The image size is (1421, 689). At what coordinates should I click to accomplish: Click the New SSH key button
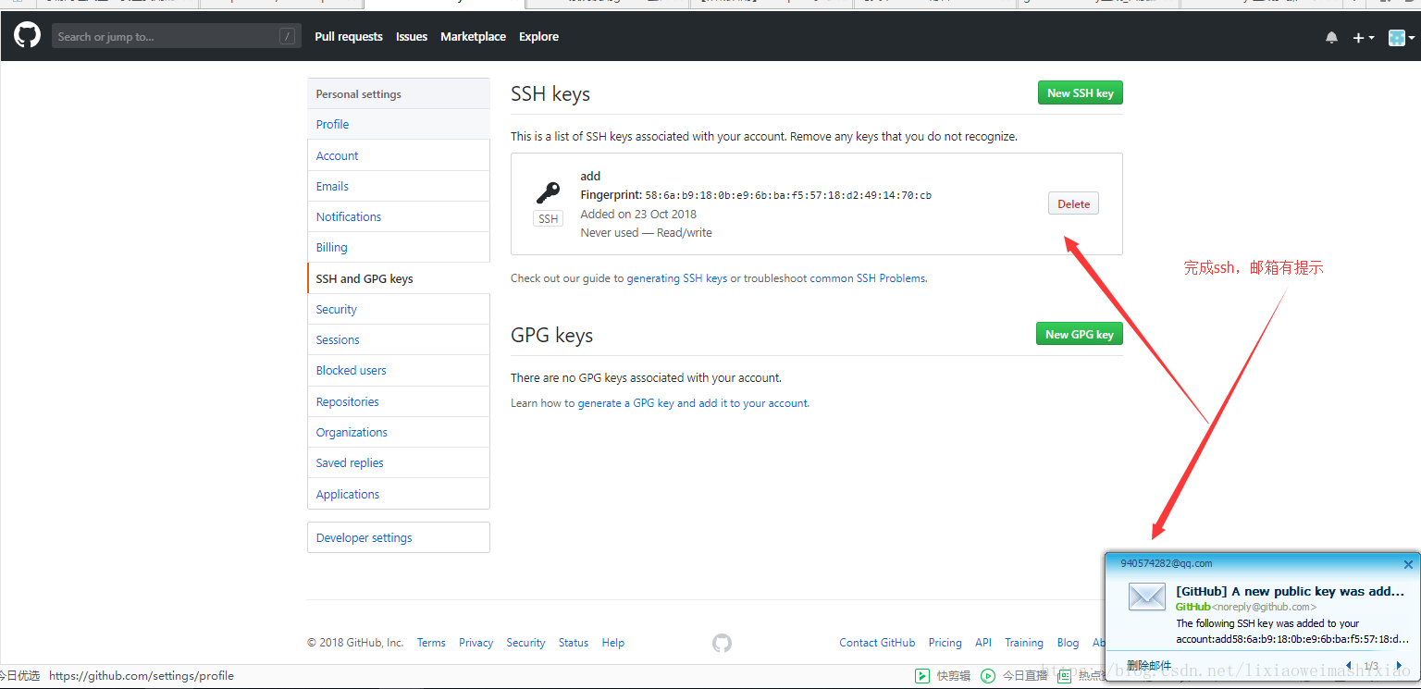[1080, 92]
